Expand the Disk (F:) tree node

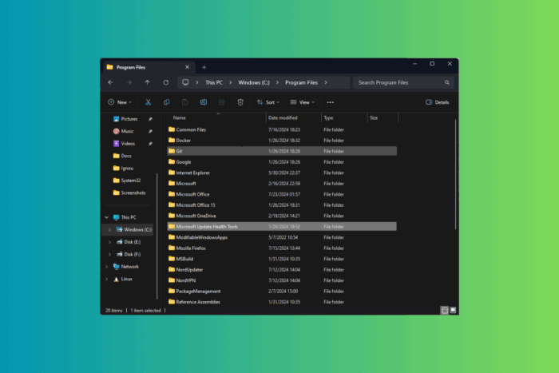click(x=110, y=254)
